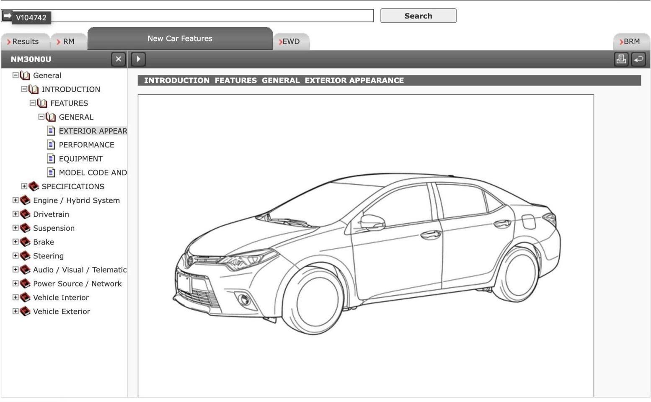This screenshot has height=402, width=651.
Task: Expand the SPECIFICATIONS node
Action: 24,186
